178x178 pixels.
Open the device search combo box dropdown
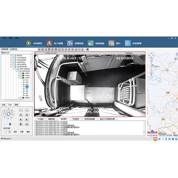pyautogui.click(x=30, y=53)
